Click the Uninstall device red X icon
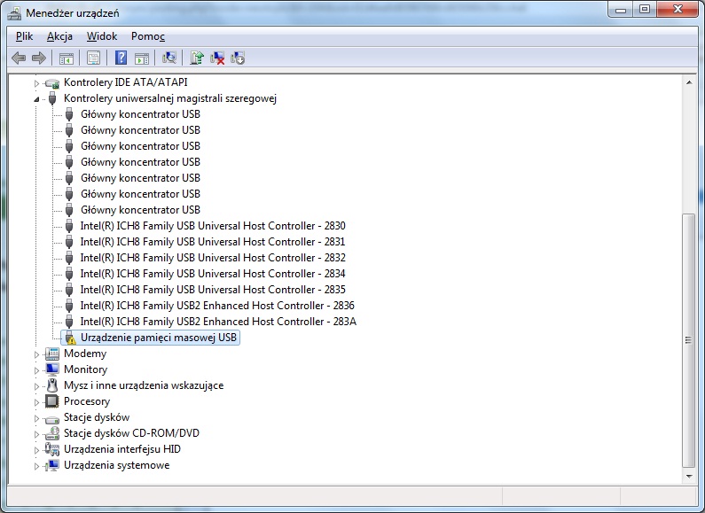Image resolution: width=705 pixels, height=513 pixels. click(217, 58)
